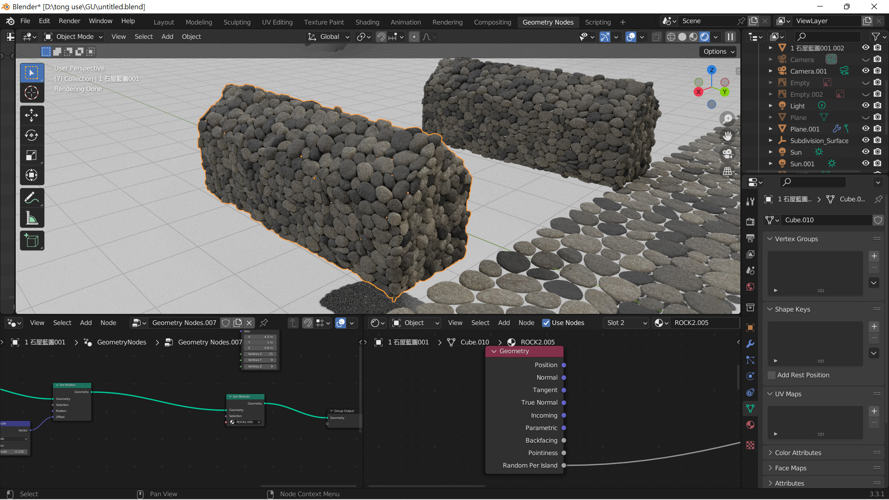The image size is (889, 500).
Task: Select the Measure tool
Action: (31, 218)
